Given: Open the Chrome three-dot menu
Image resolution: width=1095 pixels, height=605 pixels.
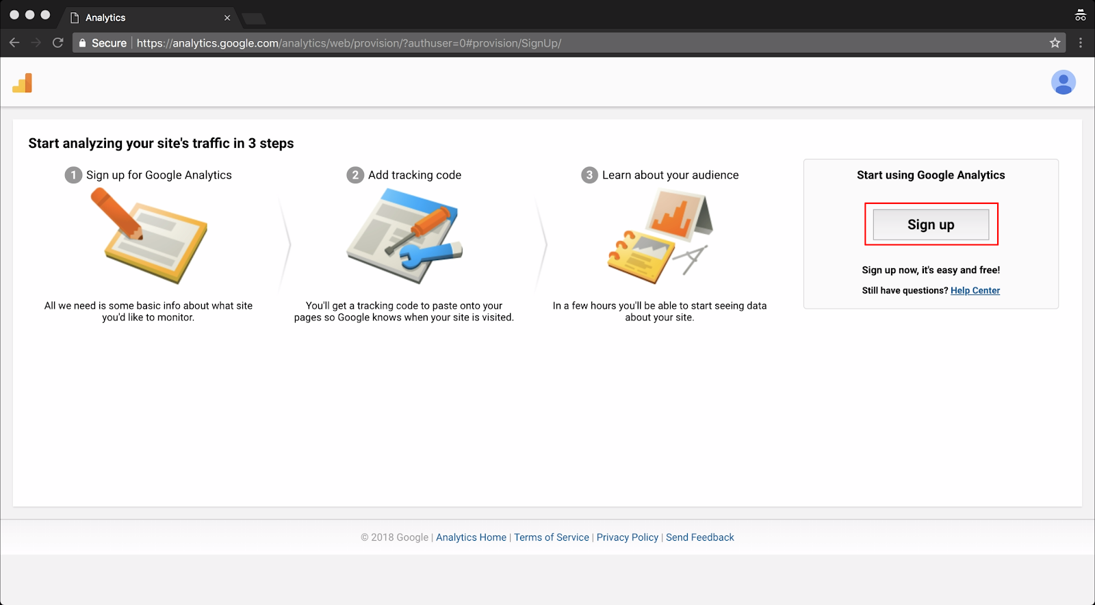Looking at the screenshot, I should 1081,42.
